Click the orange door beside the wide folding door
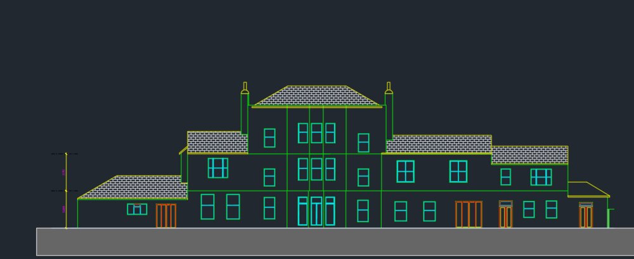The height and width of the screenshot is (259, 634). (x=505, y=214)
